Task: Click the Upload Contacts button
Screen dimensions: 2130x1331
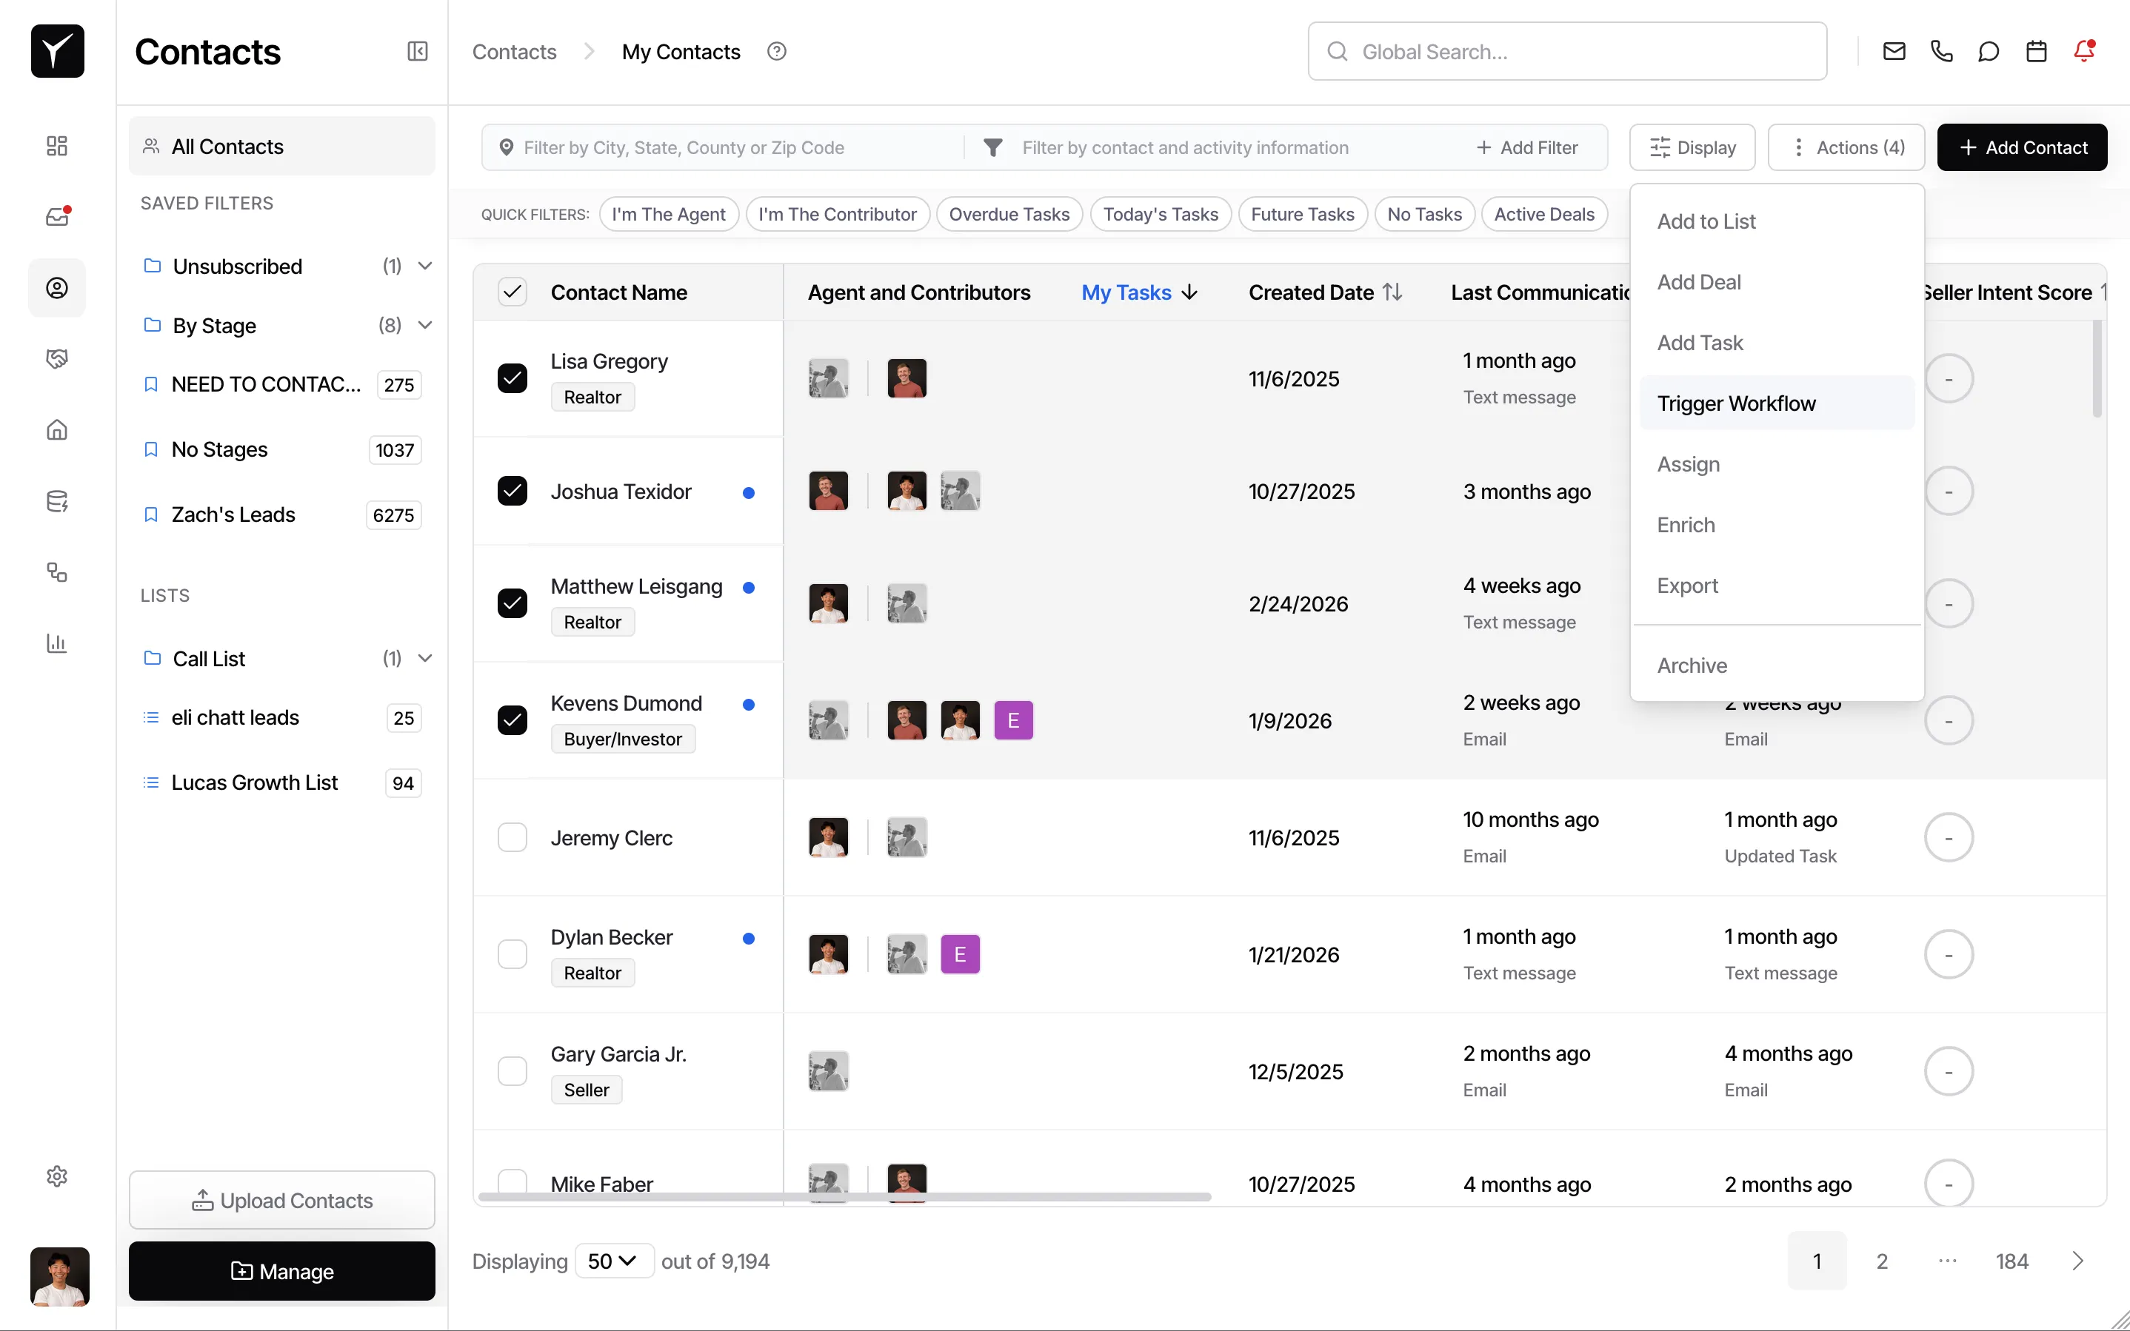Action: 281,1200
